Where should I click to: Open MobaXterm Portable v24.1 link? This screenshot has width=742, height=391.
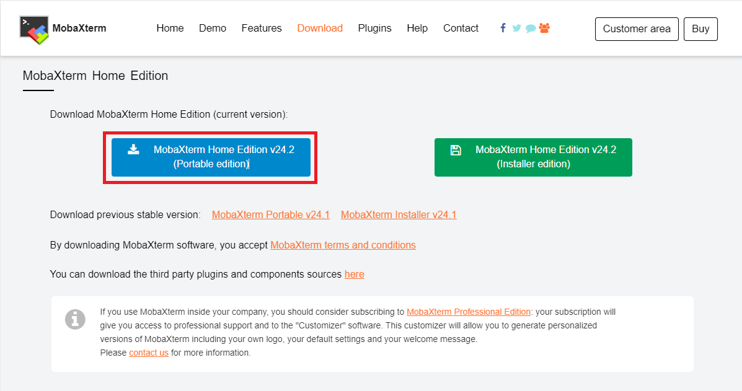tap(271, 214)
